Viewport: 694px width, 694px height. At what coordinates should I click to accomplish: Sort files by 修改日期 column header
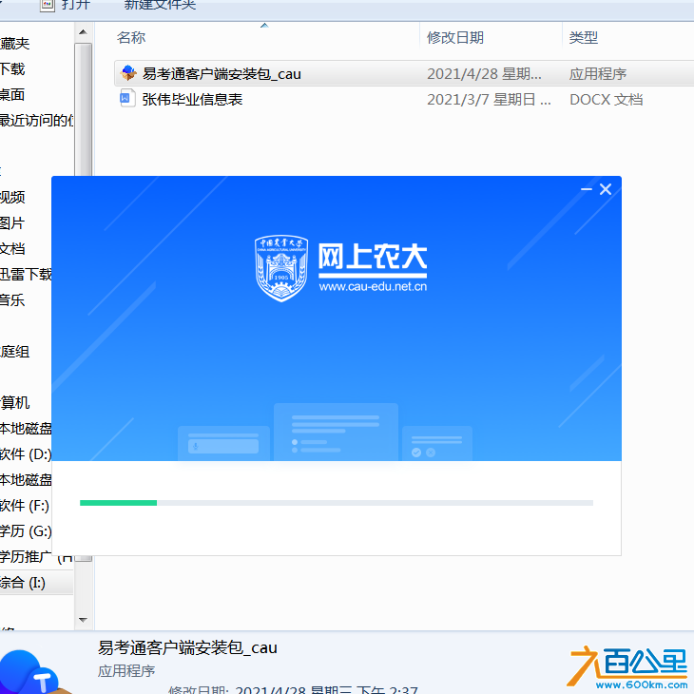click(x=455, y=38)
